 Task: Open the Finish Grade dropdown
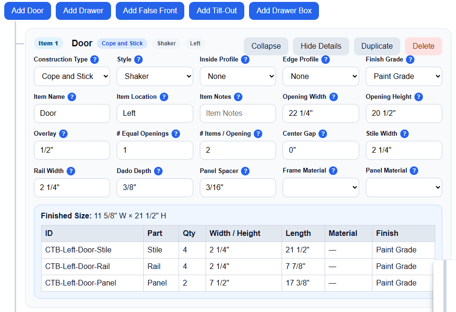coord(404,76)
